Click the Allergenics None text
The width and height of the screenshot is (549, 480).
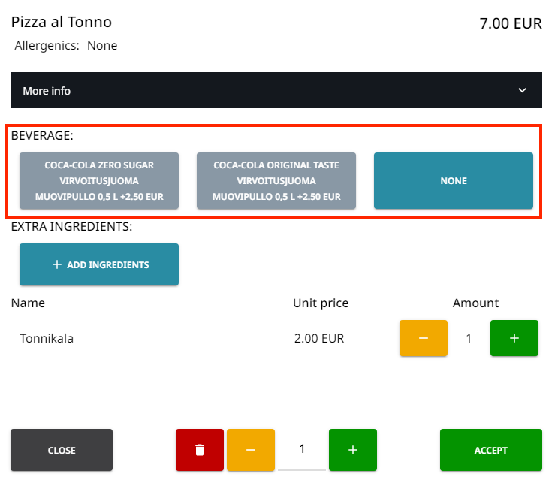(x=66, y=46)
